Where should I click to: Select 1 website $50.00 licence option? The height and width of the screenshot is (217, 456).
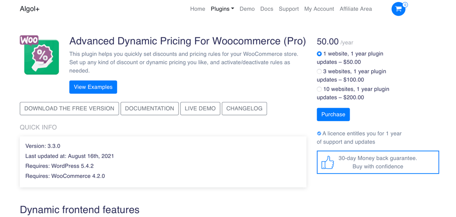319,54
